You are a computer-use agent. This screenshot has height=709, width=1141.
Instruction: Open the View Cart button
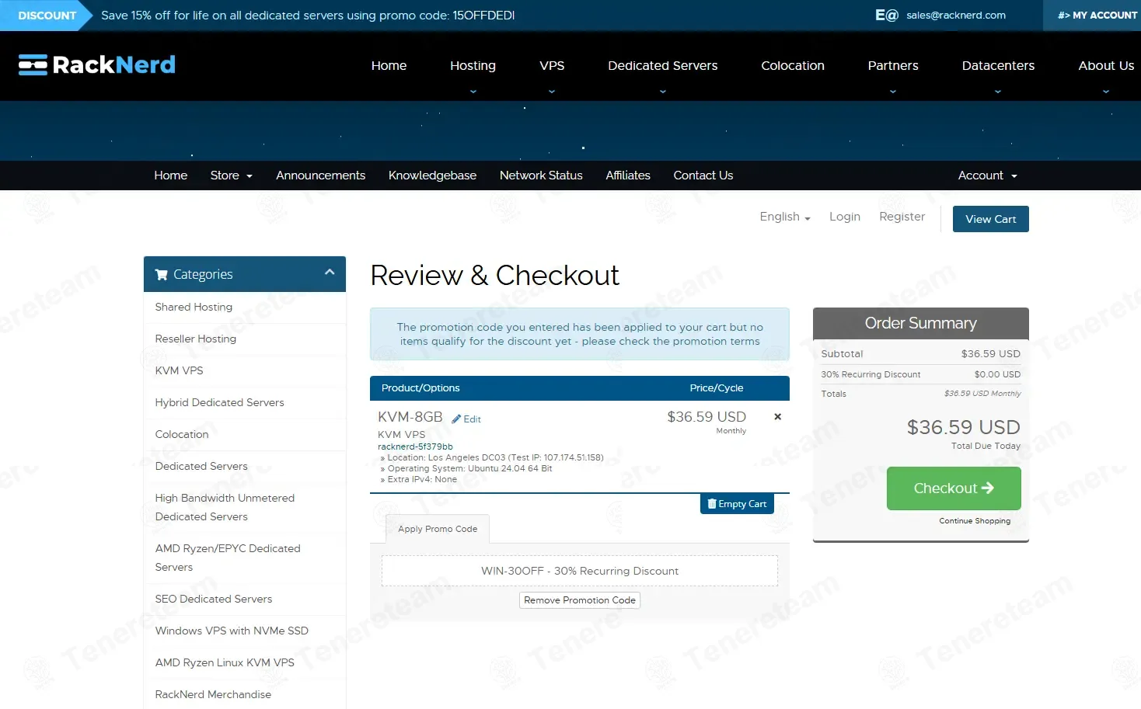coord(990,219)
